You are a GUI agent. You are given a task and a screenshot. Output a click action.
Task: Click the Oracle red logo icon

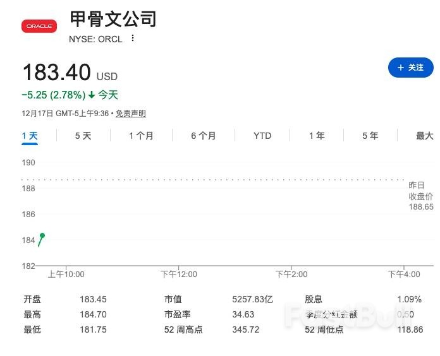click(39, 26)
